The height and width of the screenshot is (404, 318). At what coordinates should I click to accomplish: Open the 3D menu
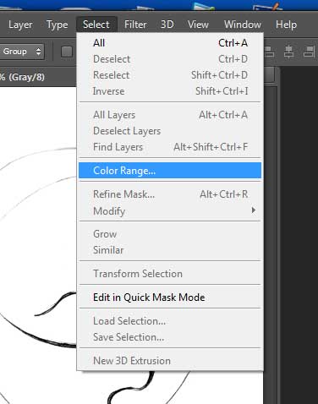click(167, 25)
